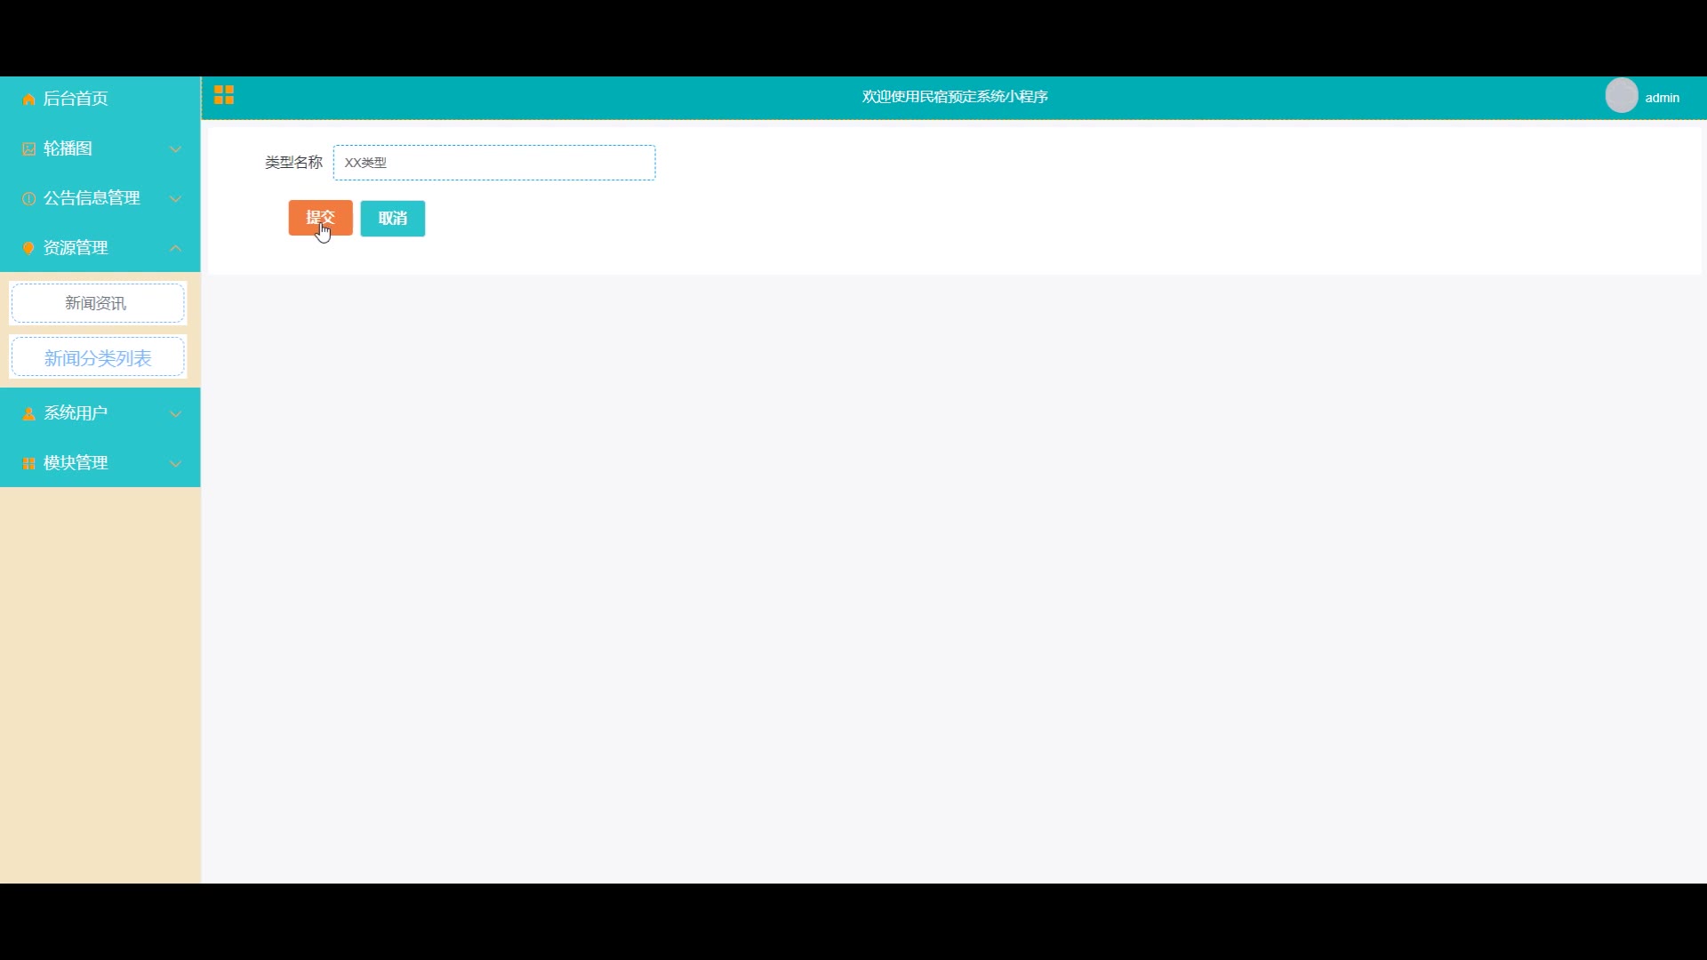Expand the 公告信息管理 chevron
This screenshot has height=960, width=1707.
[176, 199]
